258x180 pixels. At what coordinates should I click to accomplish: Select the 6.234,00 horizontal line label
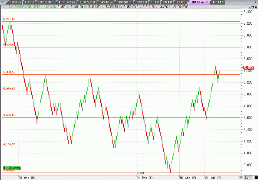[9, 19]
